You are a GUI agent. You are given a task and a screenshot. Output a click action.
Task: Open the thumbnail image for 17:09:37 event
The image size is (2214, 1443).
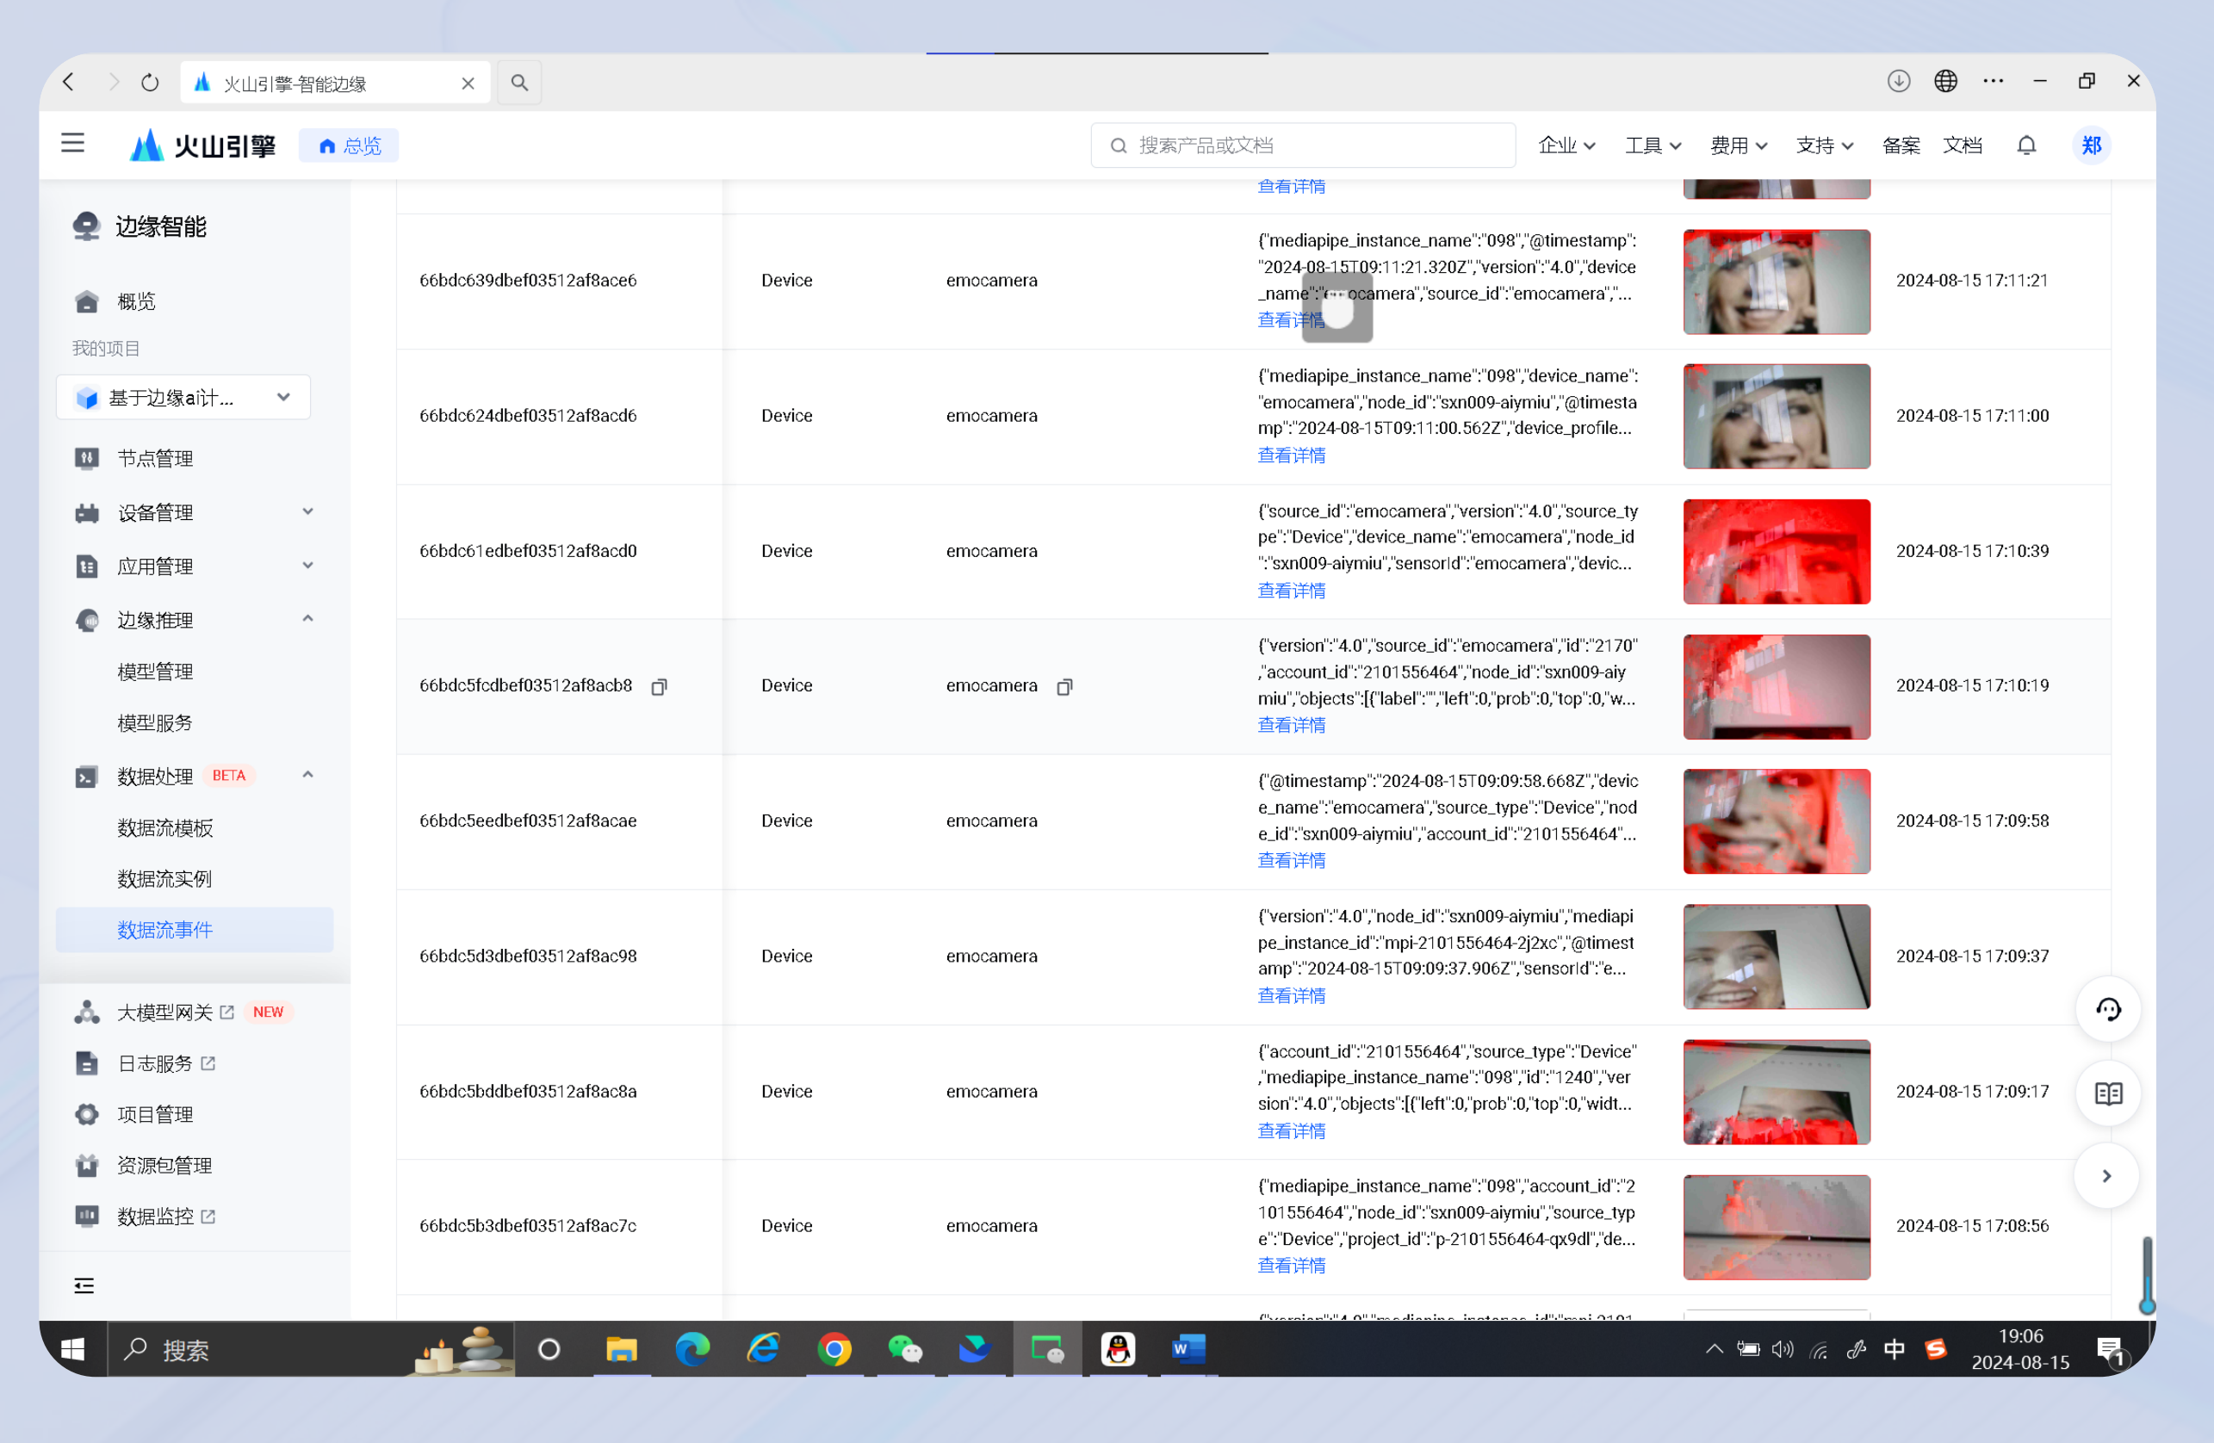[1775, 956]
